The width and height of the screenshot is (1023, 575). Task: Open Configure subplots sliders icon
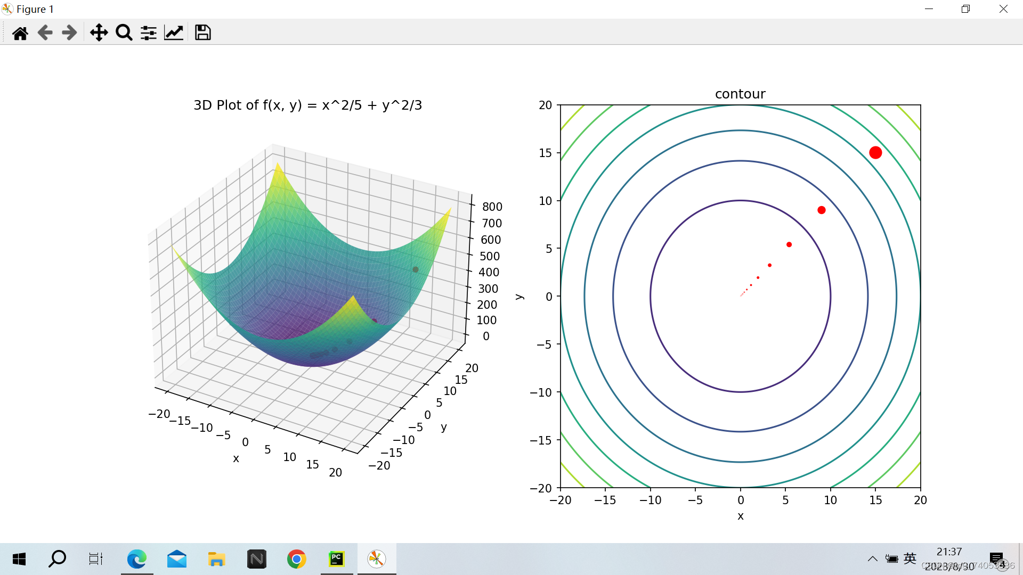click(x=148, y=33)
